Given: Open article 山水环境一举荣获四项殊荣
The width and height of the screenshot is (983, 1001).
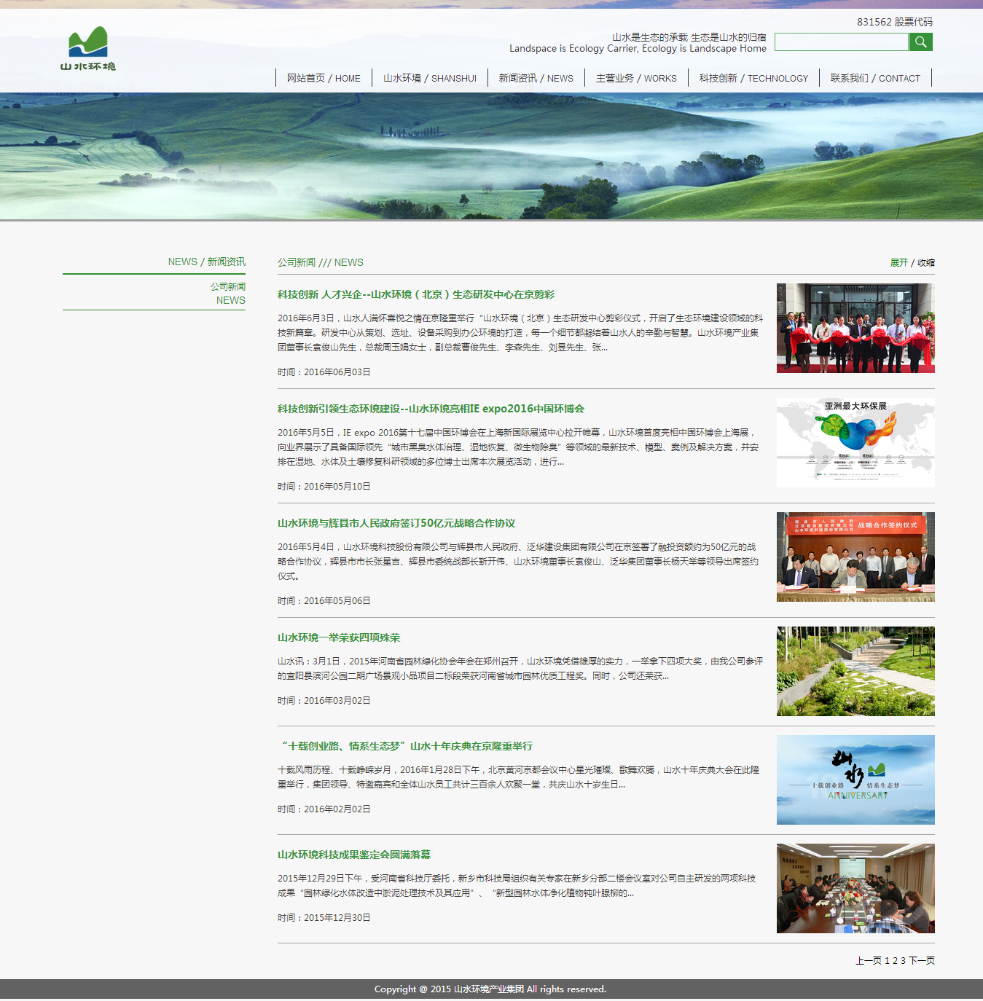Looking at the screenshot, I should pos(339,637).
